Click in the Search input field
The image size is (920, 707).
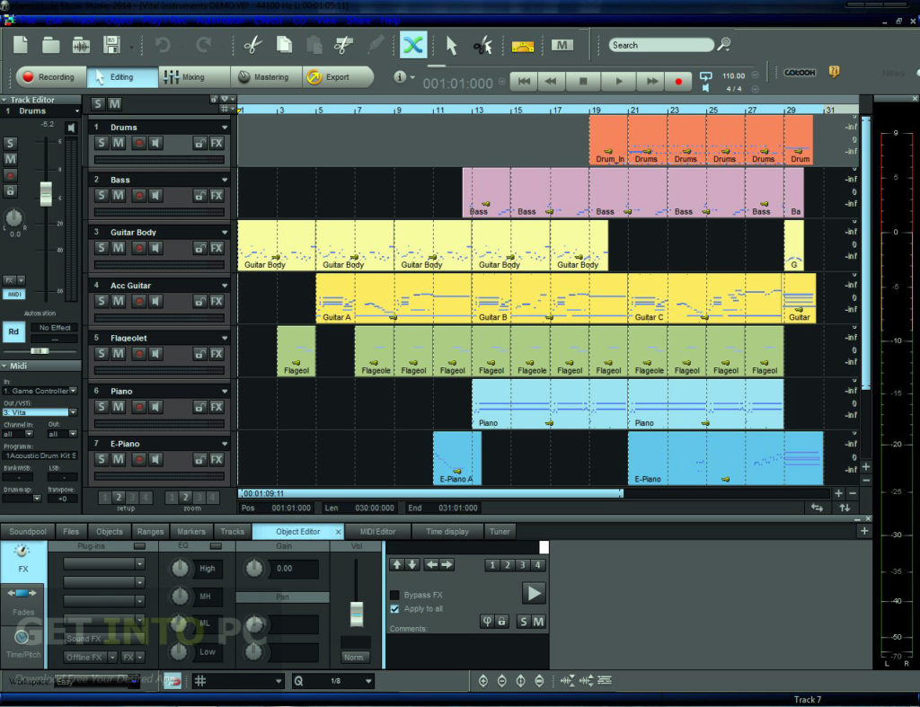pyautogui.click(x=661, y=45)
